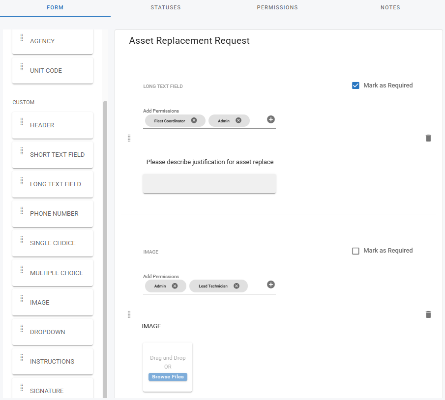Click the Browse Files button
Screen dimensions: 445x400
click(168, 377)
